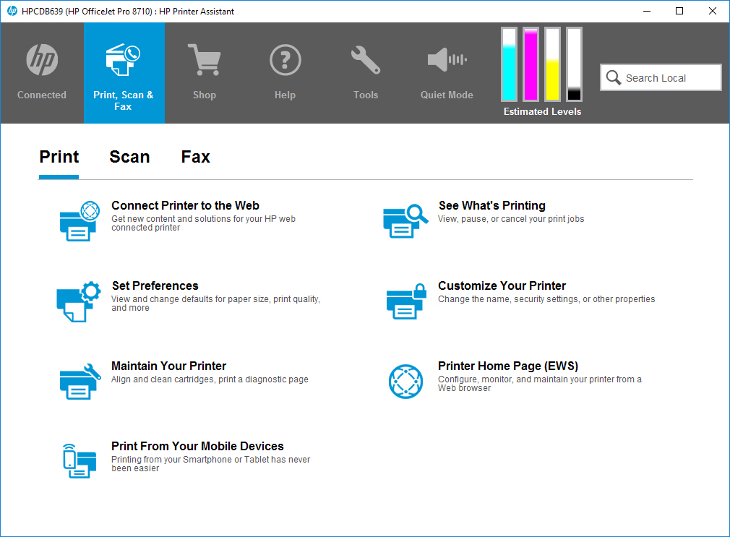This screenshot has width=730, height=537.
Task: Toggle Quiet Mode speaker icon
Action: pyautogui.click(x=447, y=59)
